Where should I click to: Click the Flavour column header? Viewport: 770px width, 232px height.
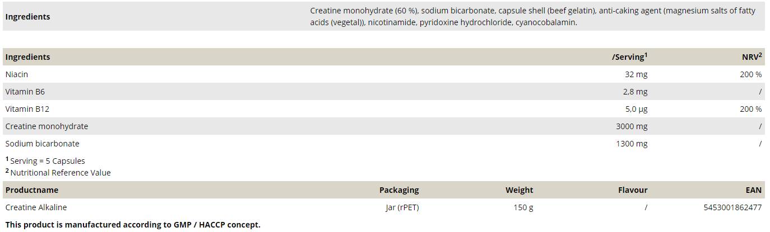(632, 190)
